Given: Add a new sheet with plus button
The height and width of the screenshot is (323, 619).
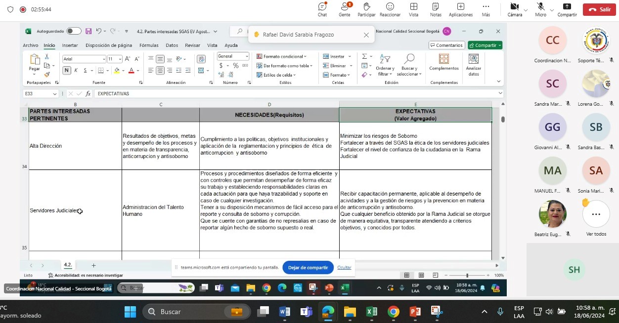Looking at the screenshot, I should (x=93, y=266).
